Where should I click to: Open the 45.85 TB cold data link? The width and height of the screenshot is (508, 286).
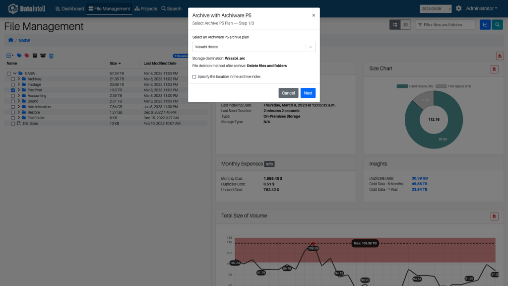pyautogui.click(x=419, y=184)
